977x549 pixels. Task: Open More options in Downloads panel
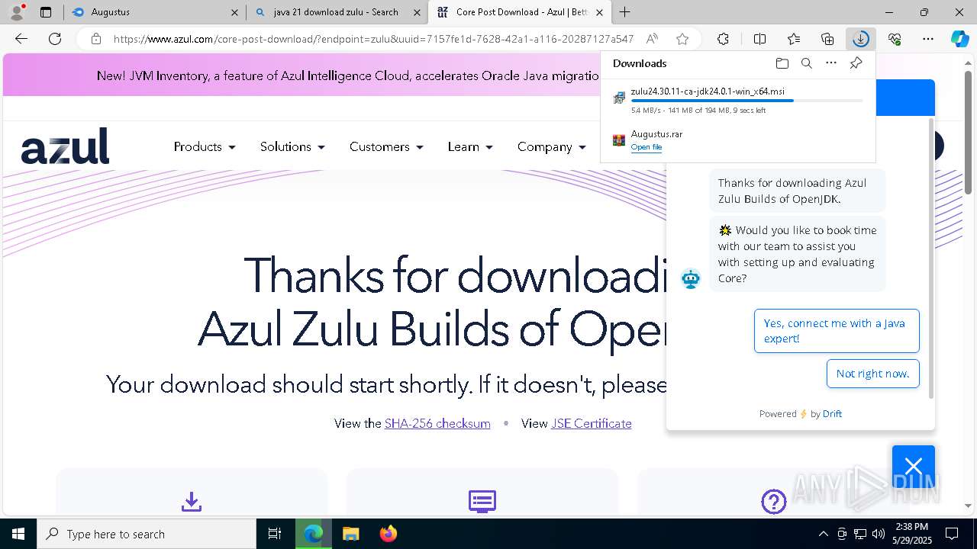pyautogui.click(x=831, y=63)
